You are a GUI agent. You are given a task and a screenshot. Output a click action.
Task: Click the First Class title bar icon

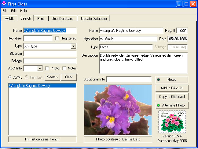4,4
